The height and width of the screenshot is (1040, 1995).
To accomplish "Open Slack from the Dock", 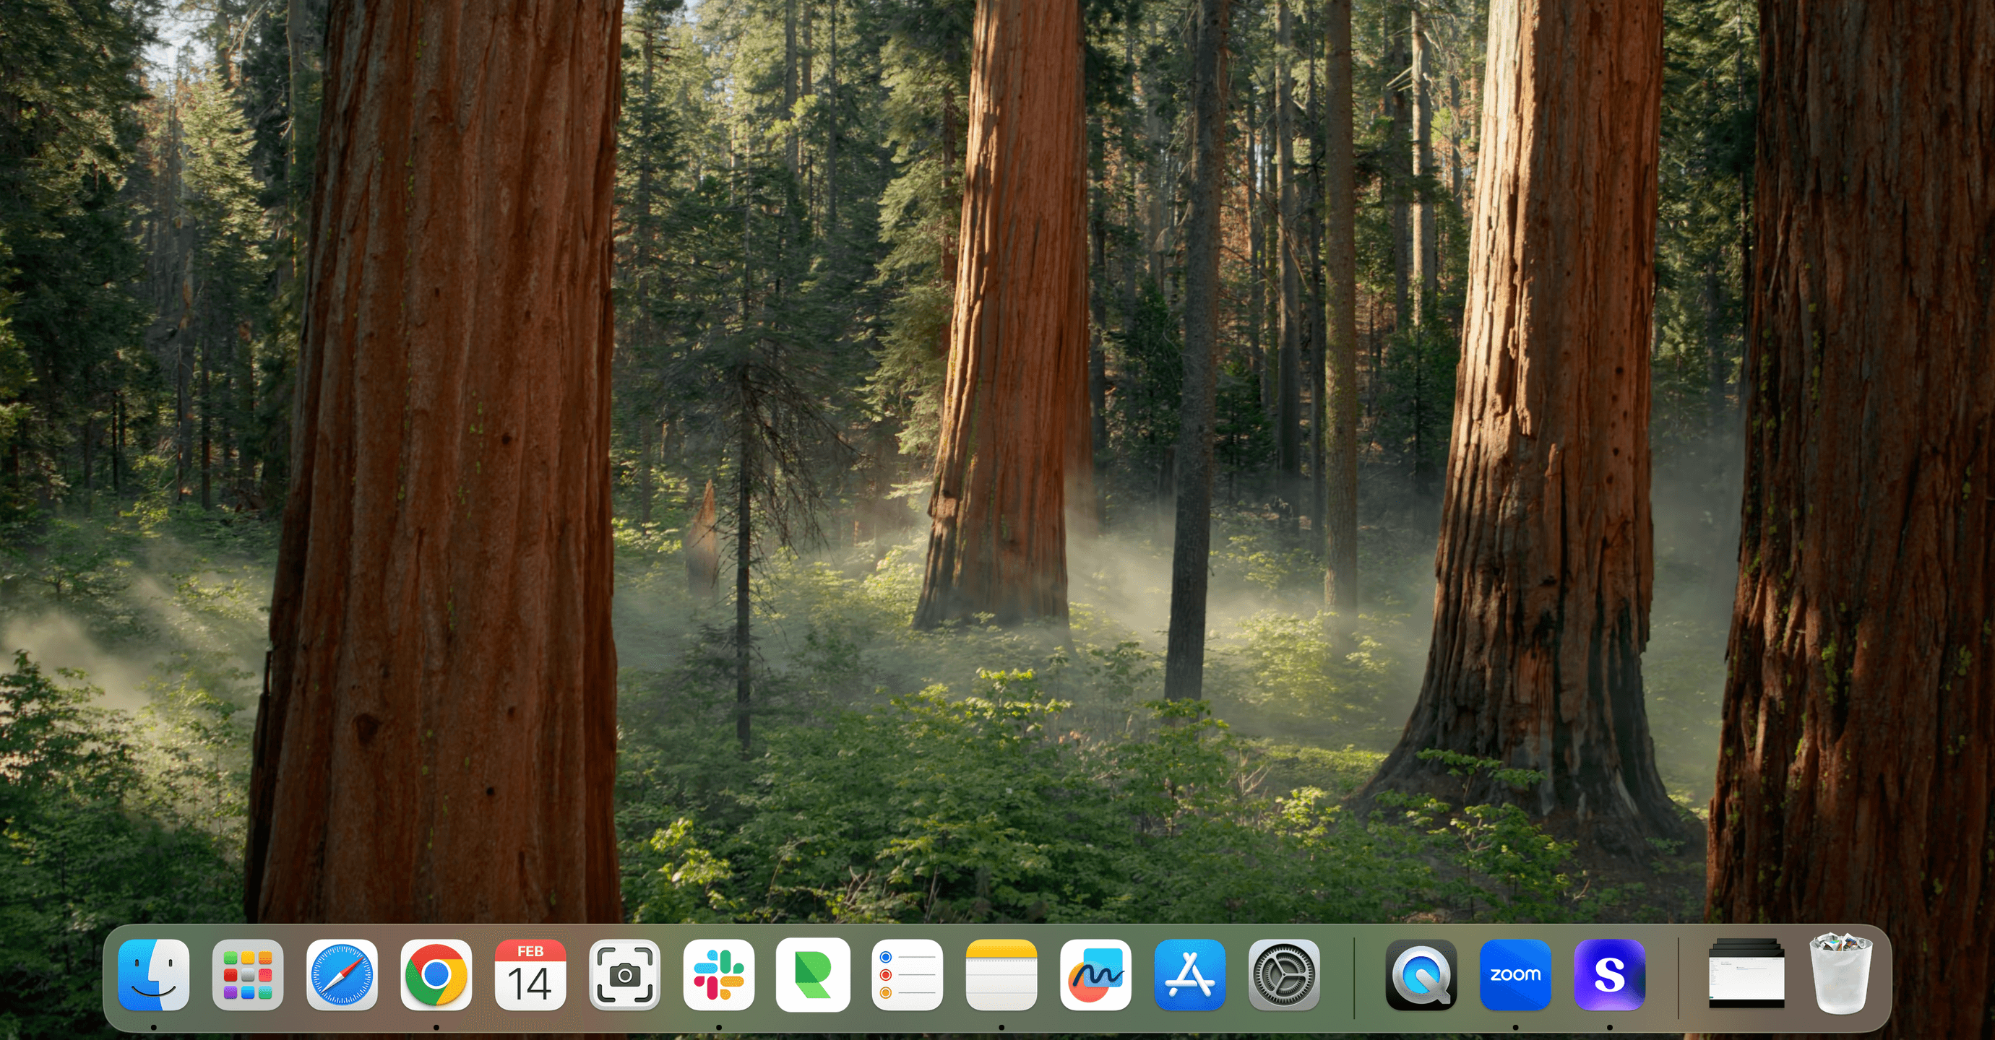I will coord(719,975).
